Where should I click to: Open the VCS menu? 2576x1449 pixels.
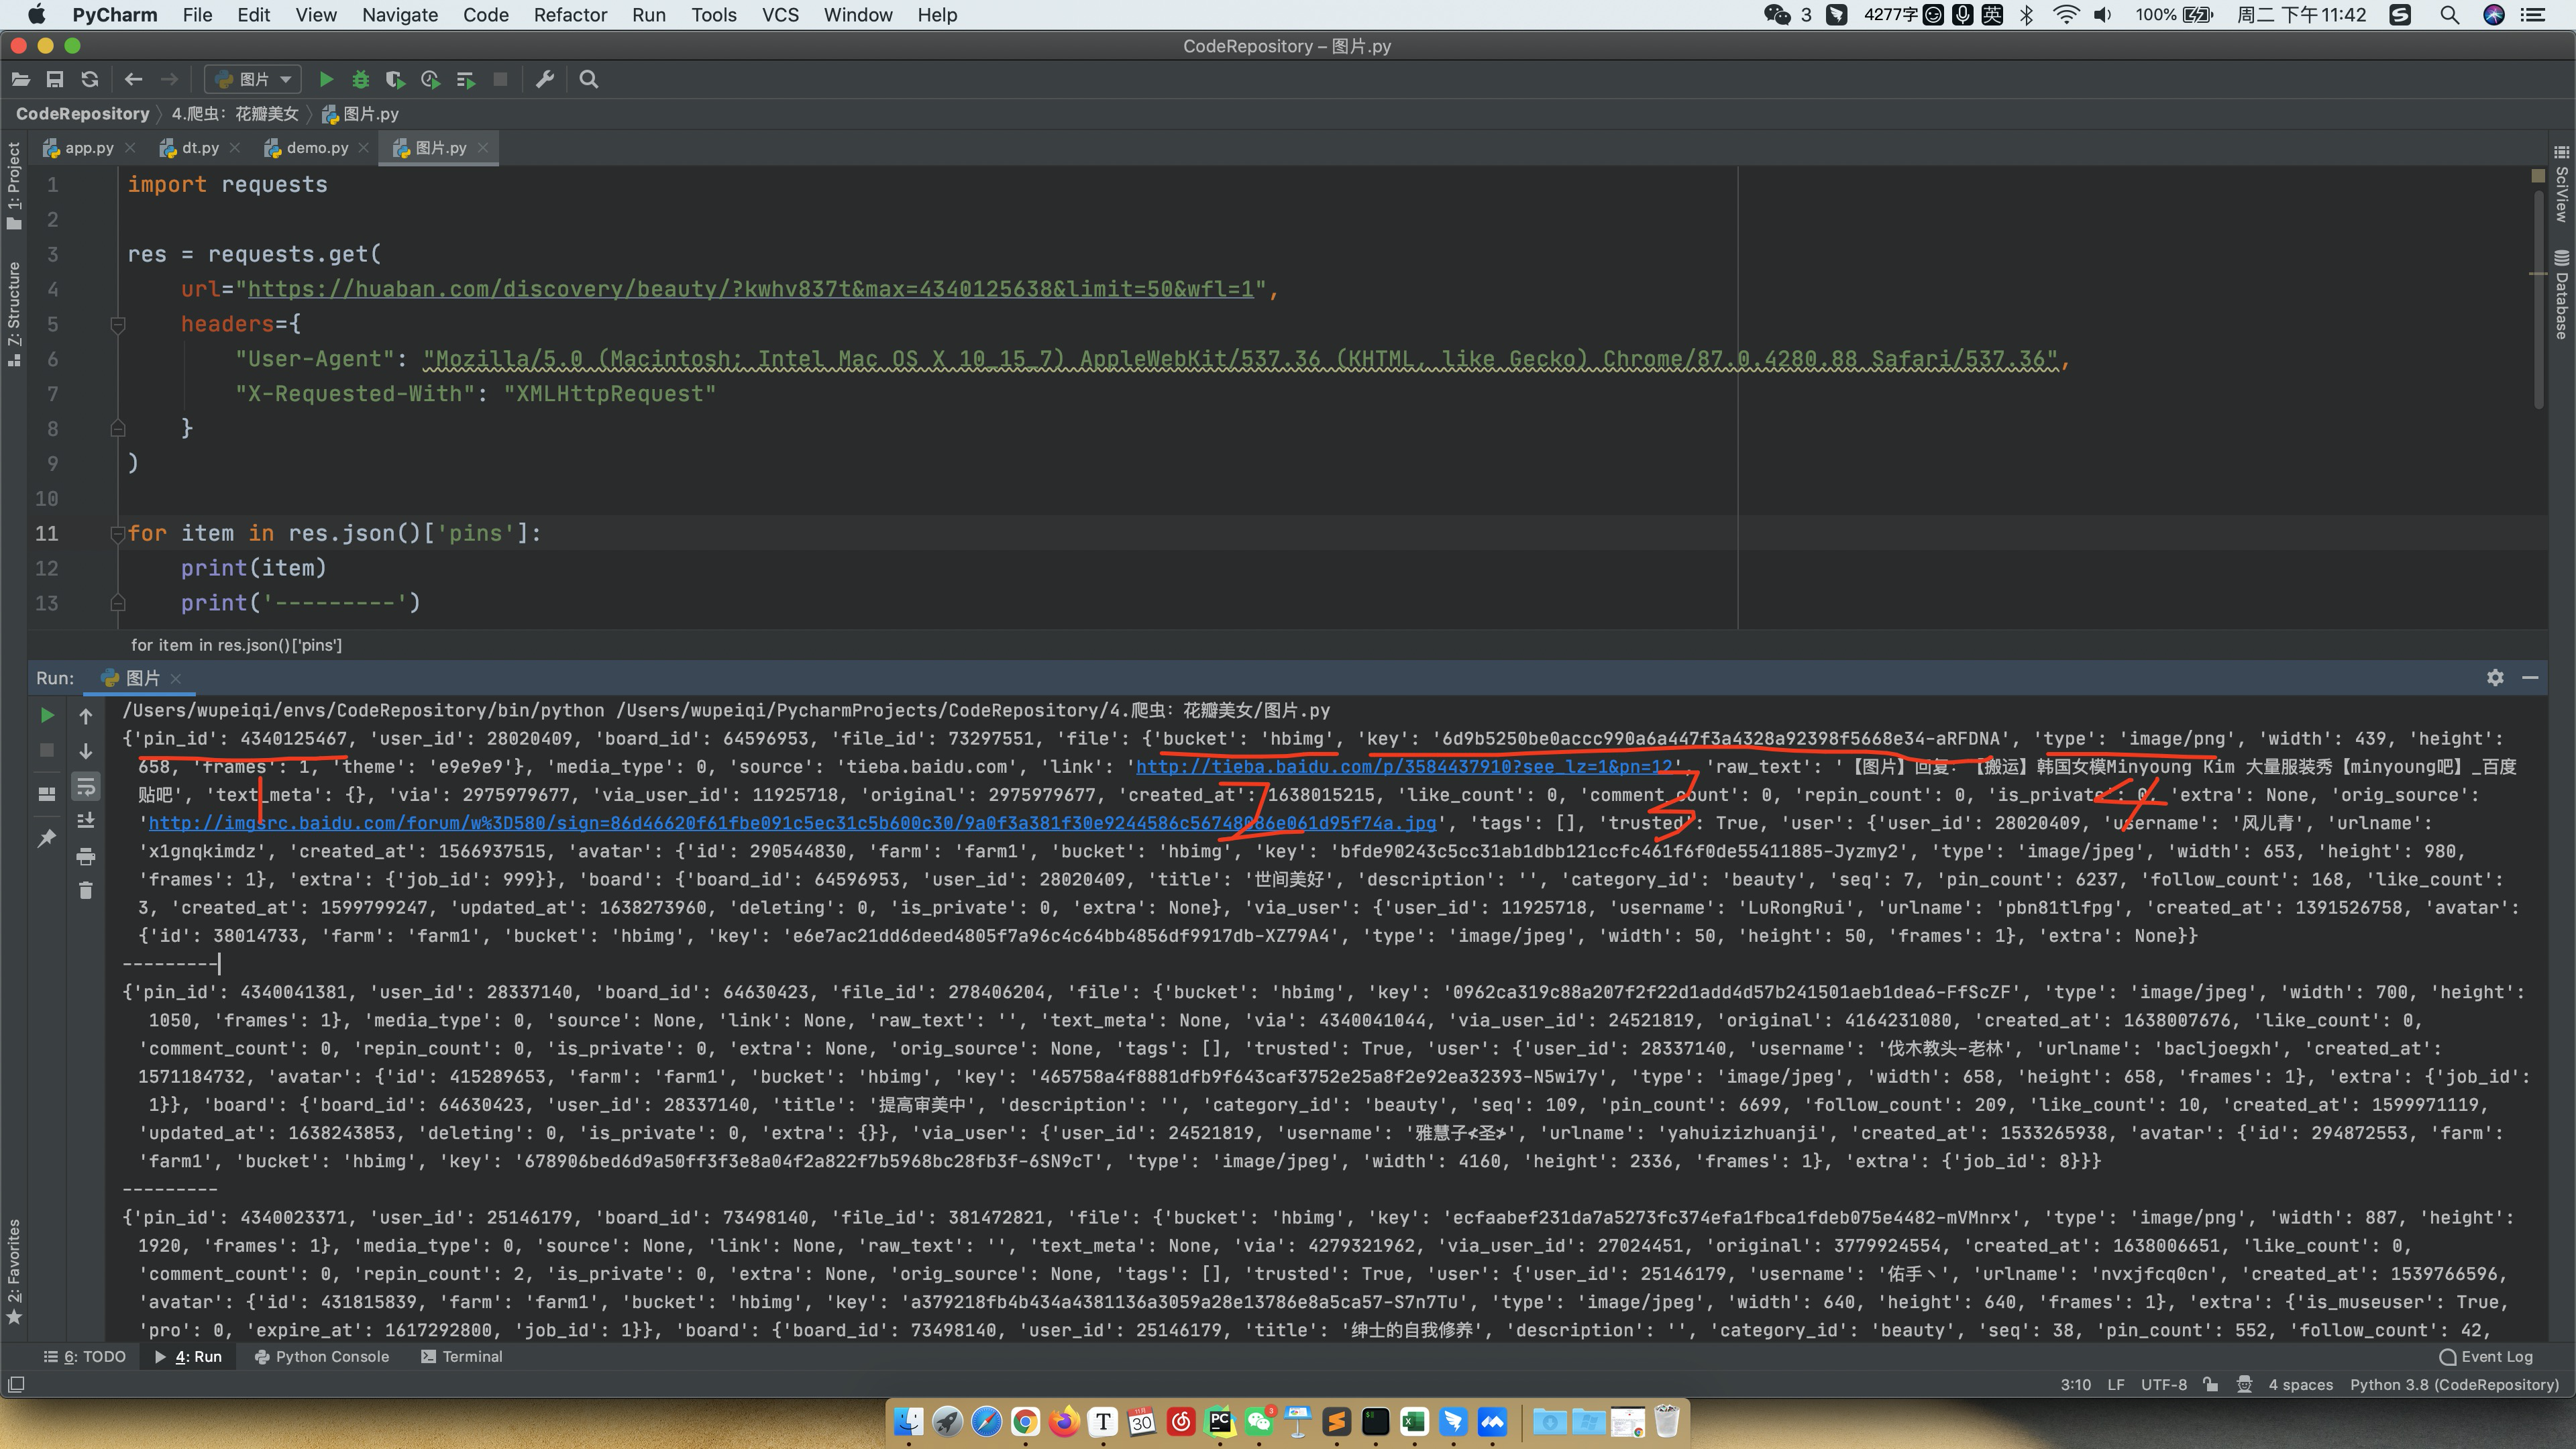[x=780, y=14]
